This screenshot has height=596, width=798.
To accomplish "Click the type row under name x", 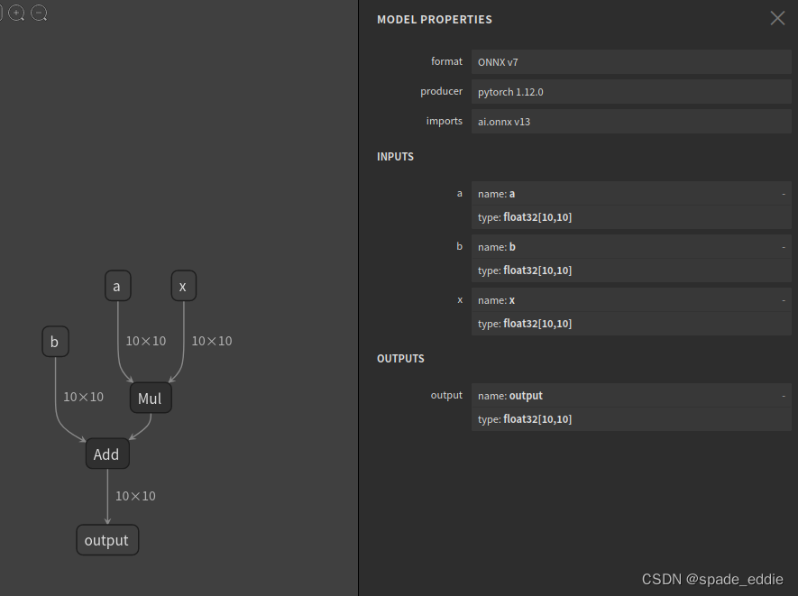I will (x=631, y=324).
